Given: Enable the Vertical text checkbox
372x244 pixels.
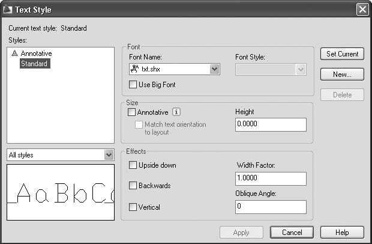Looking at the screenshot, I should (x=133, y=207).
